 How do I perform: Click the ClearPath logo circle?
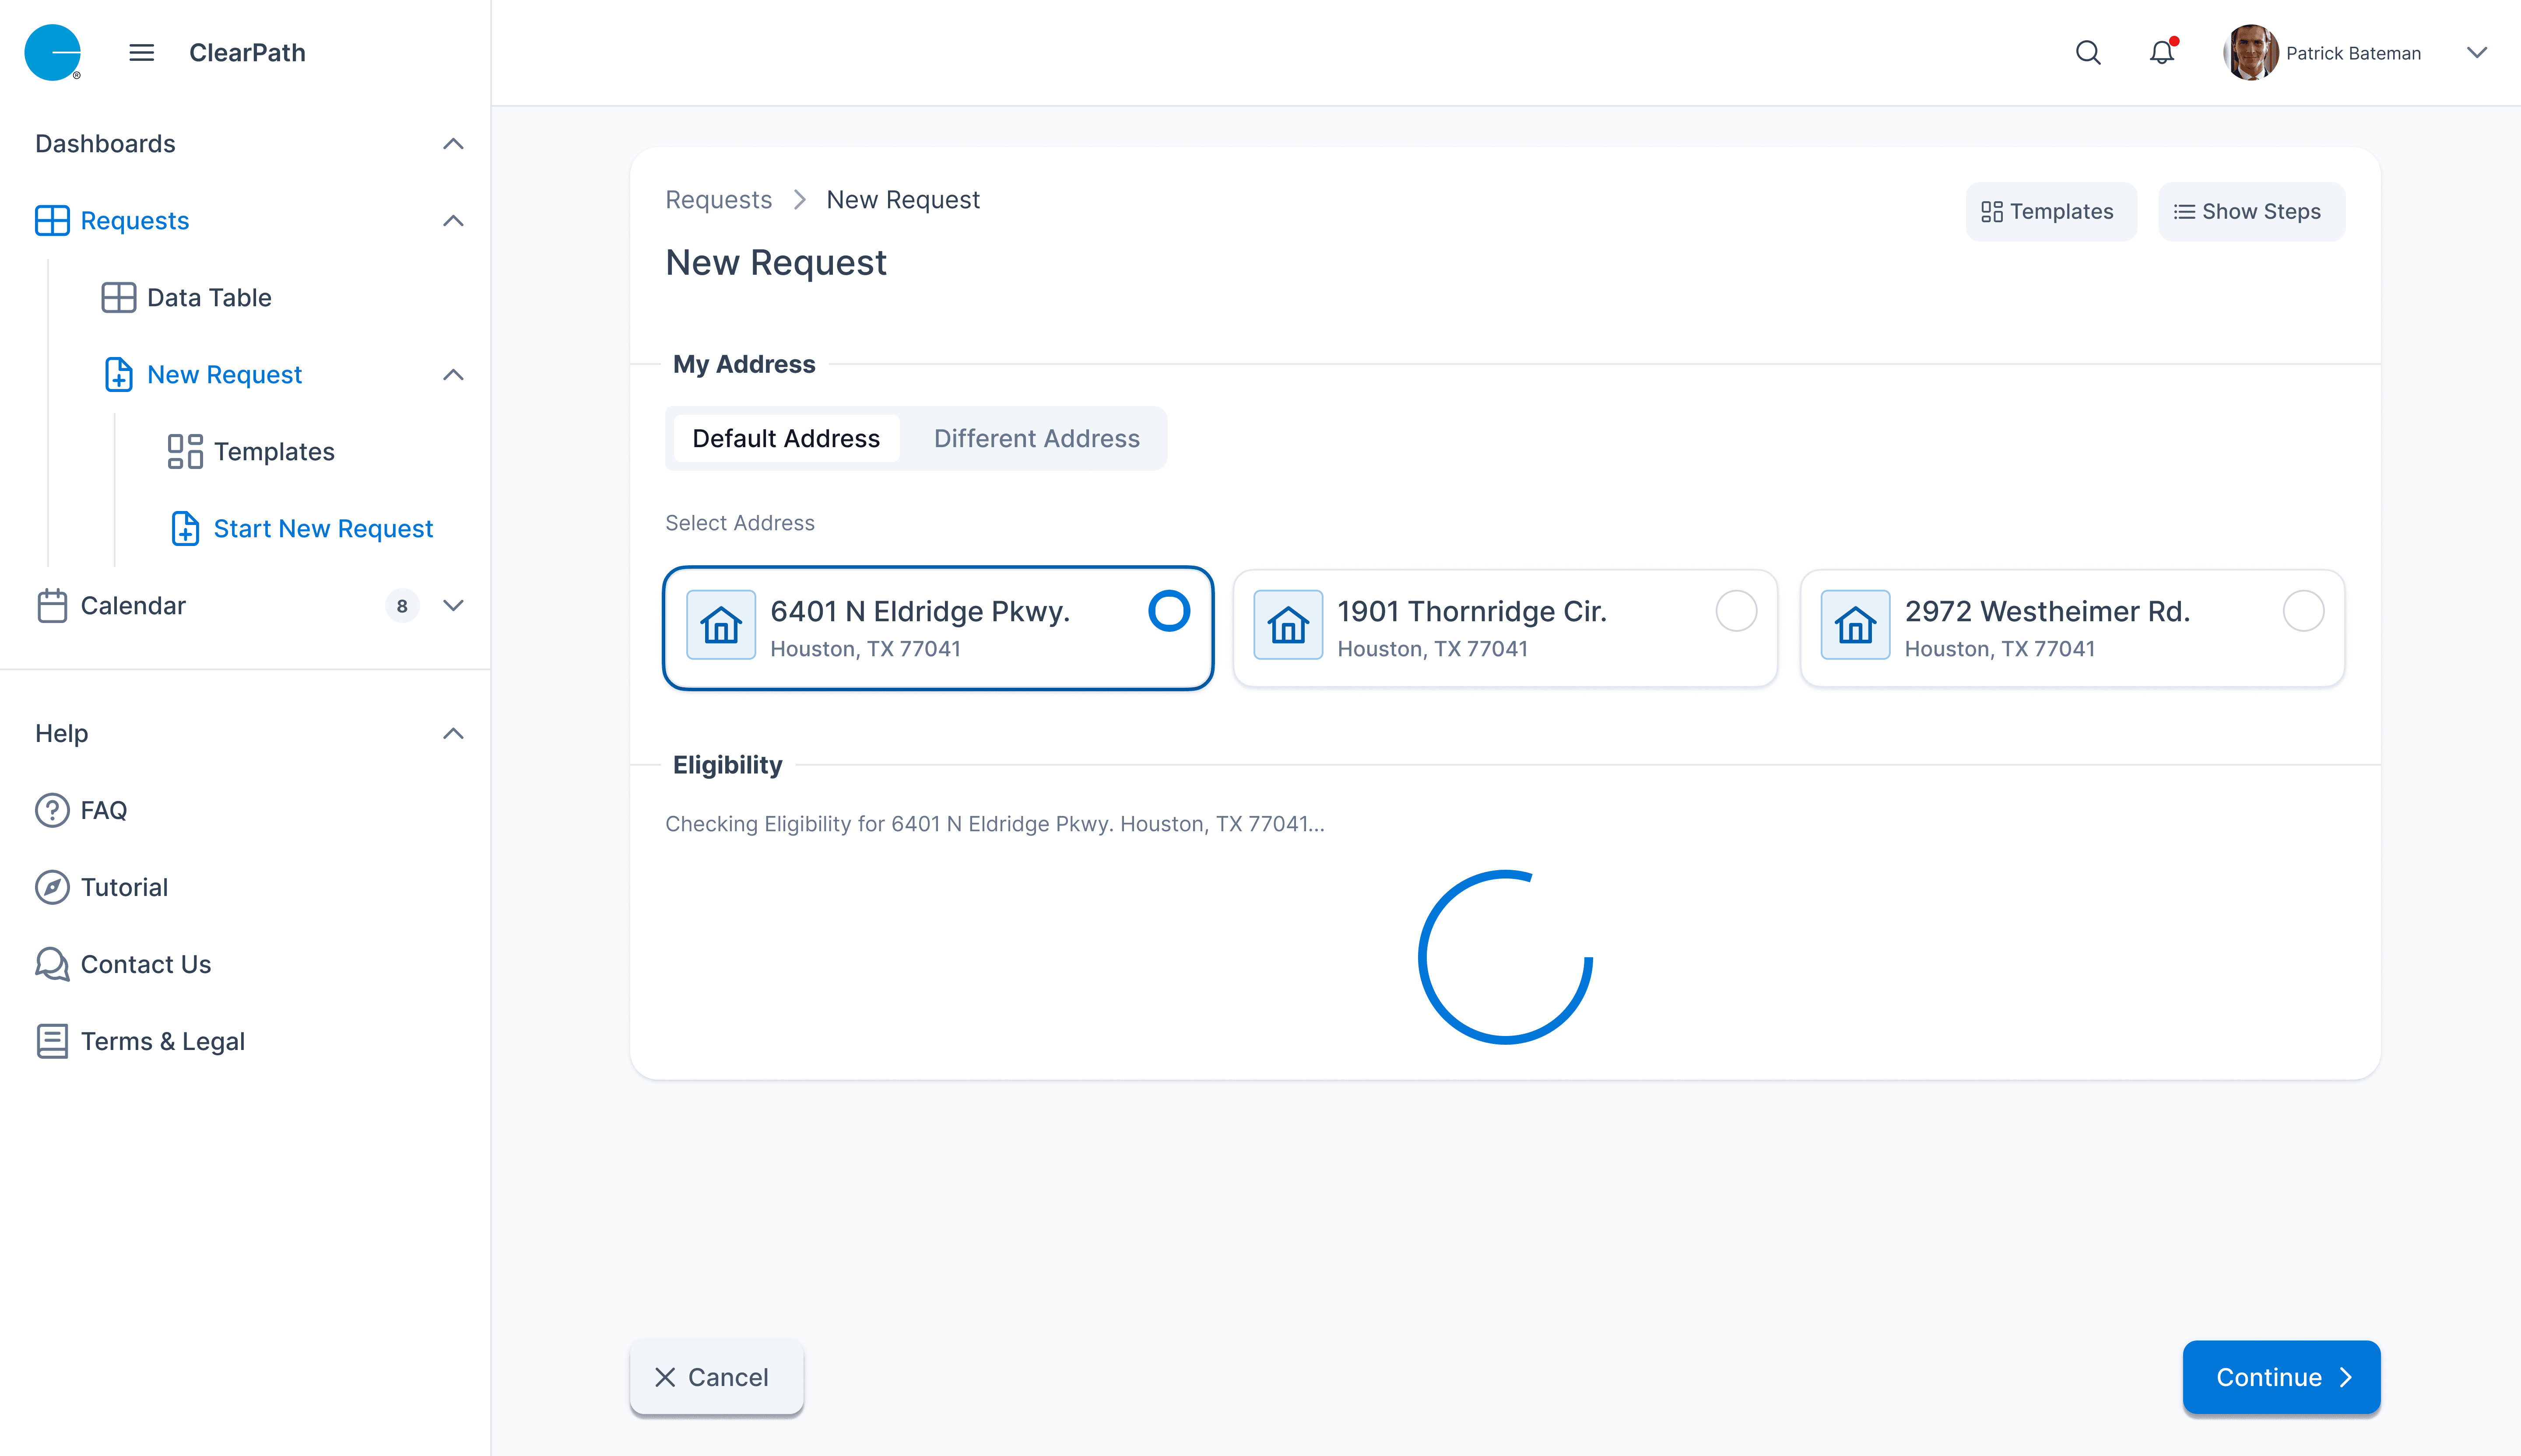click(52, 53)
